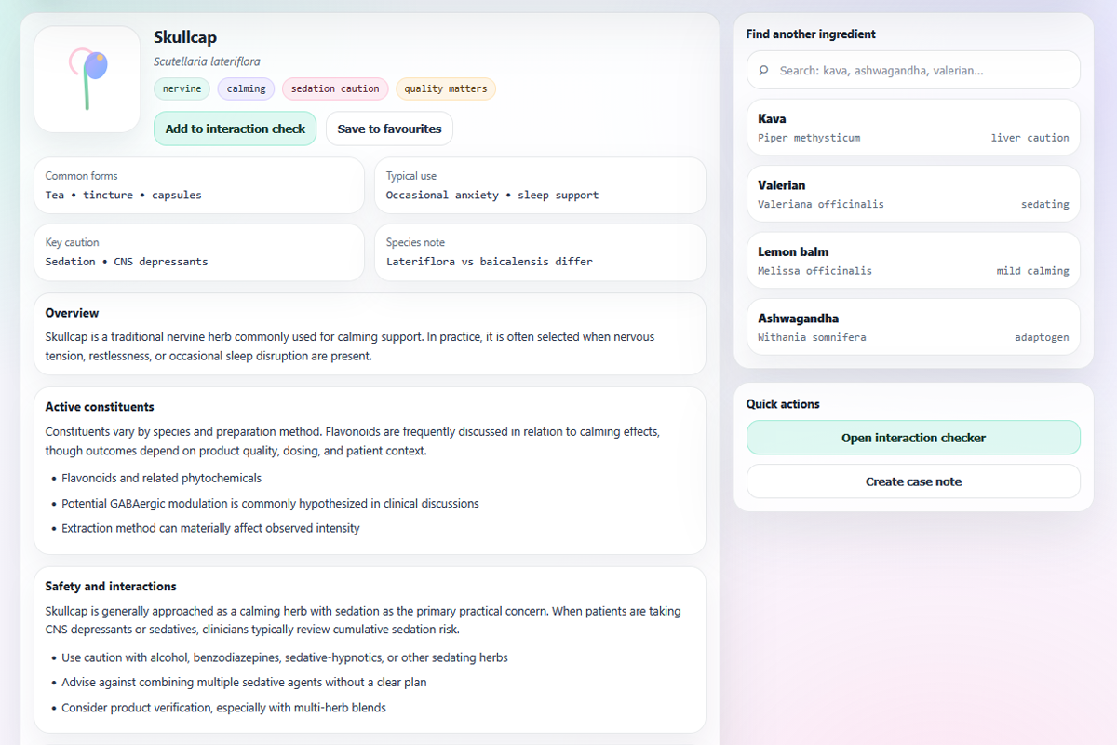
Task: Select the nervine tag
Action: 182,89
